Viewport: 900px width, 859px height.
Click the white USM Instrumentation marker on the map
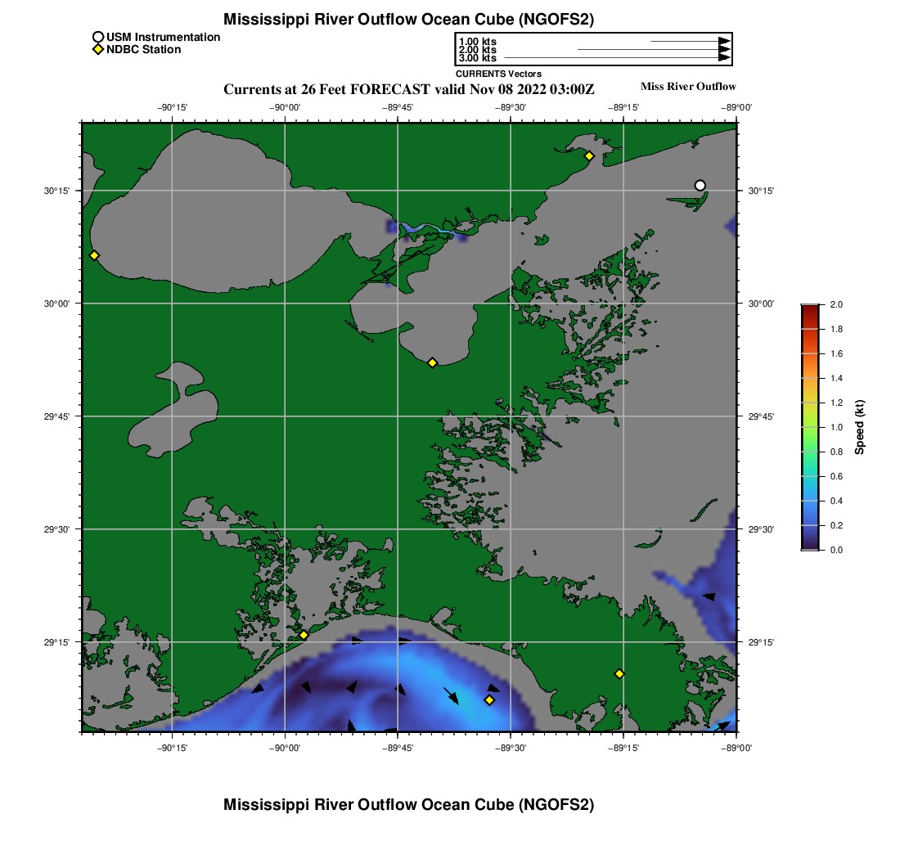700,185
